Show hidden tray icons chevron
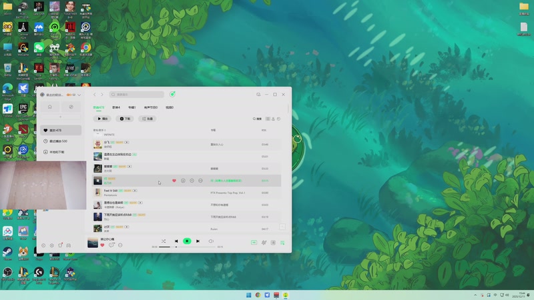The image size is (534, 300). (x=475, y=295)
